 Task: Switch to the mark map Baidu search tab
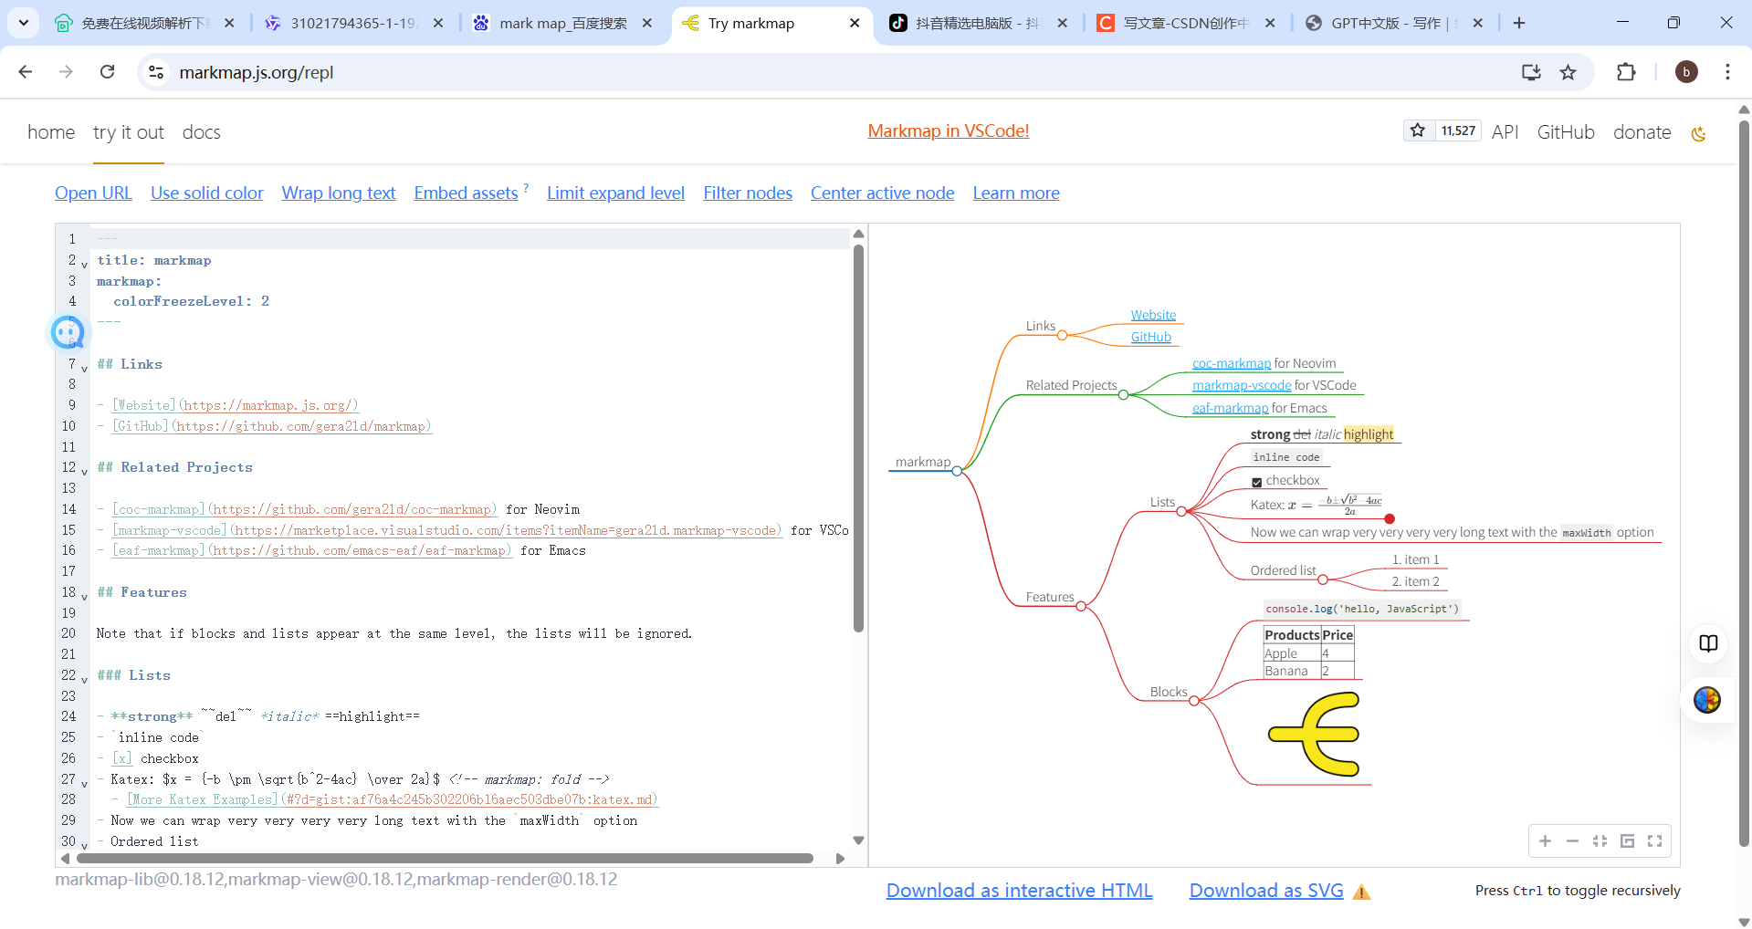[x=563, y=23]
